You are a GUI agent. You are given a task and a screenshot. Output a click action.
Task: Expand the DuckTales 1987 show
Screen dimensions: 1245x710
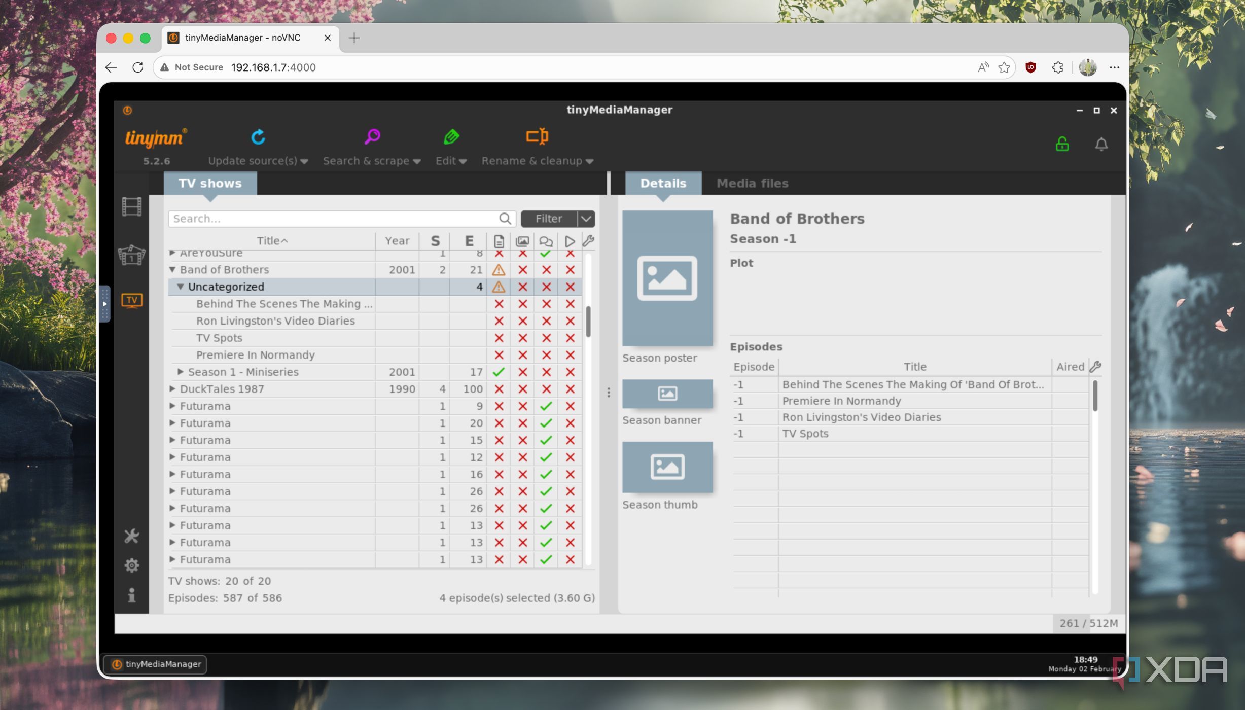click(172, 389)
